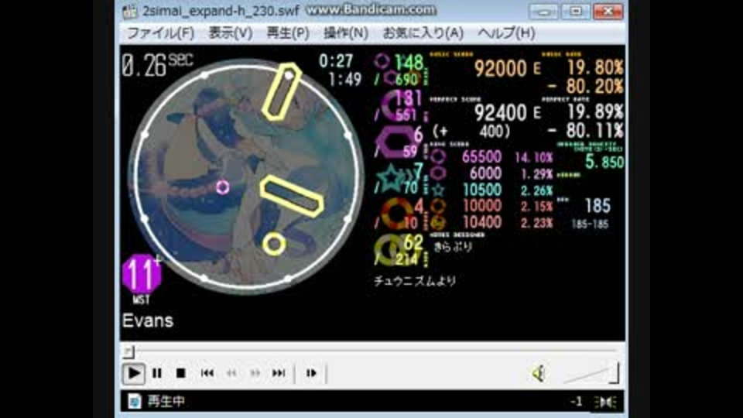Click the player title bar icon
Screen dimensions: 743x418
tap(130, 12)
